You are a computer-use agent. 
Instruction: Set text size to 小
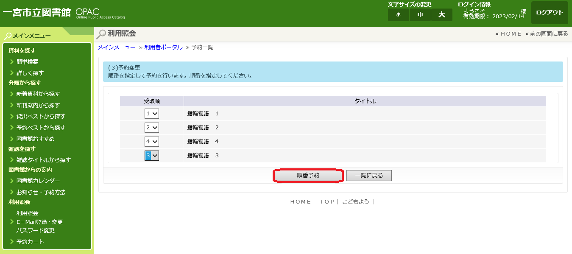pos(398,15)
